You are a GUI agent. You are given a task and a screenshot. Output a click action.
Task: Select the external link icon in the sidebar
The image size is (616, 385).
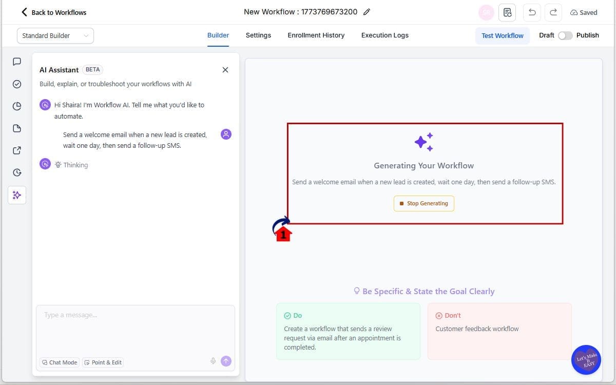[16, 150]
